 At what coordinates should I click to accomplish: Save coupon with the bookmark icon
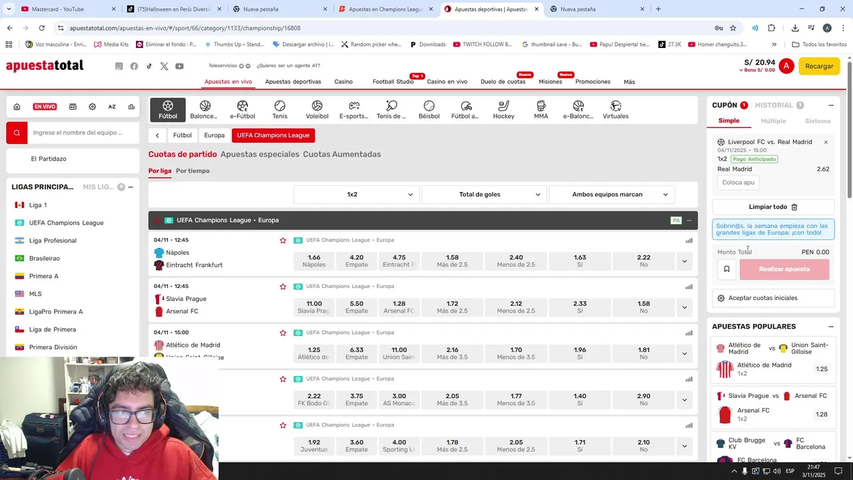pyautogui.click(x=726, y=269)
